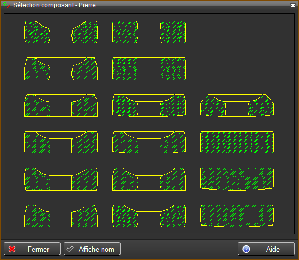Click the blue question mark Aide icon
This screenshot has height=260, width=299.
[246, 249]
